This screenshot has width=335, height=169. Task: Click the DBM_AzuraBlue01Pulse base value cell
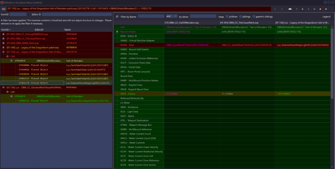[192, 45]
